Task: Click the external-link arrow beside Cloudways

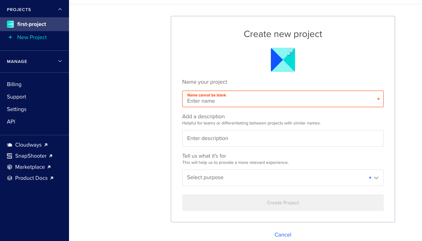Action: pyautogui.click(x=46, y=145)
